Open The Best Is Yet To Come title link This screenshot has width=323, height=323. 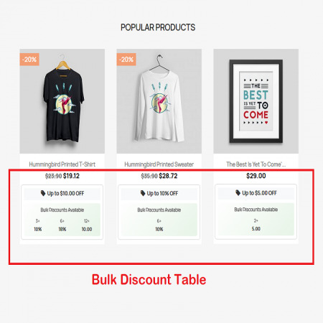pos(256,164)
